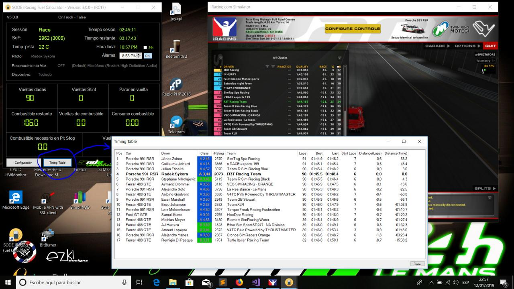Sort Timing Table by Distance(Time) column

tap(396, 153)
